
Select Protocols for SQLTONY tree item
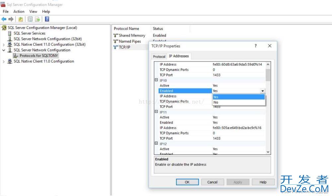[x=39, y=56]
